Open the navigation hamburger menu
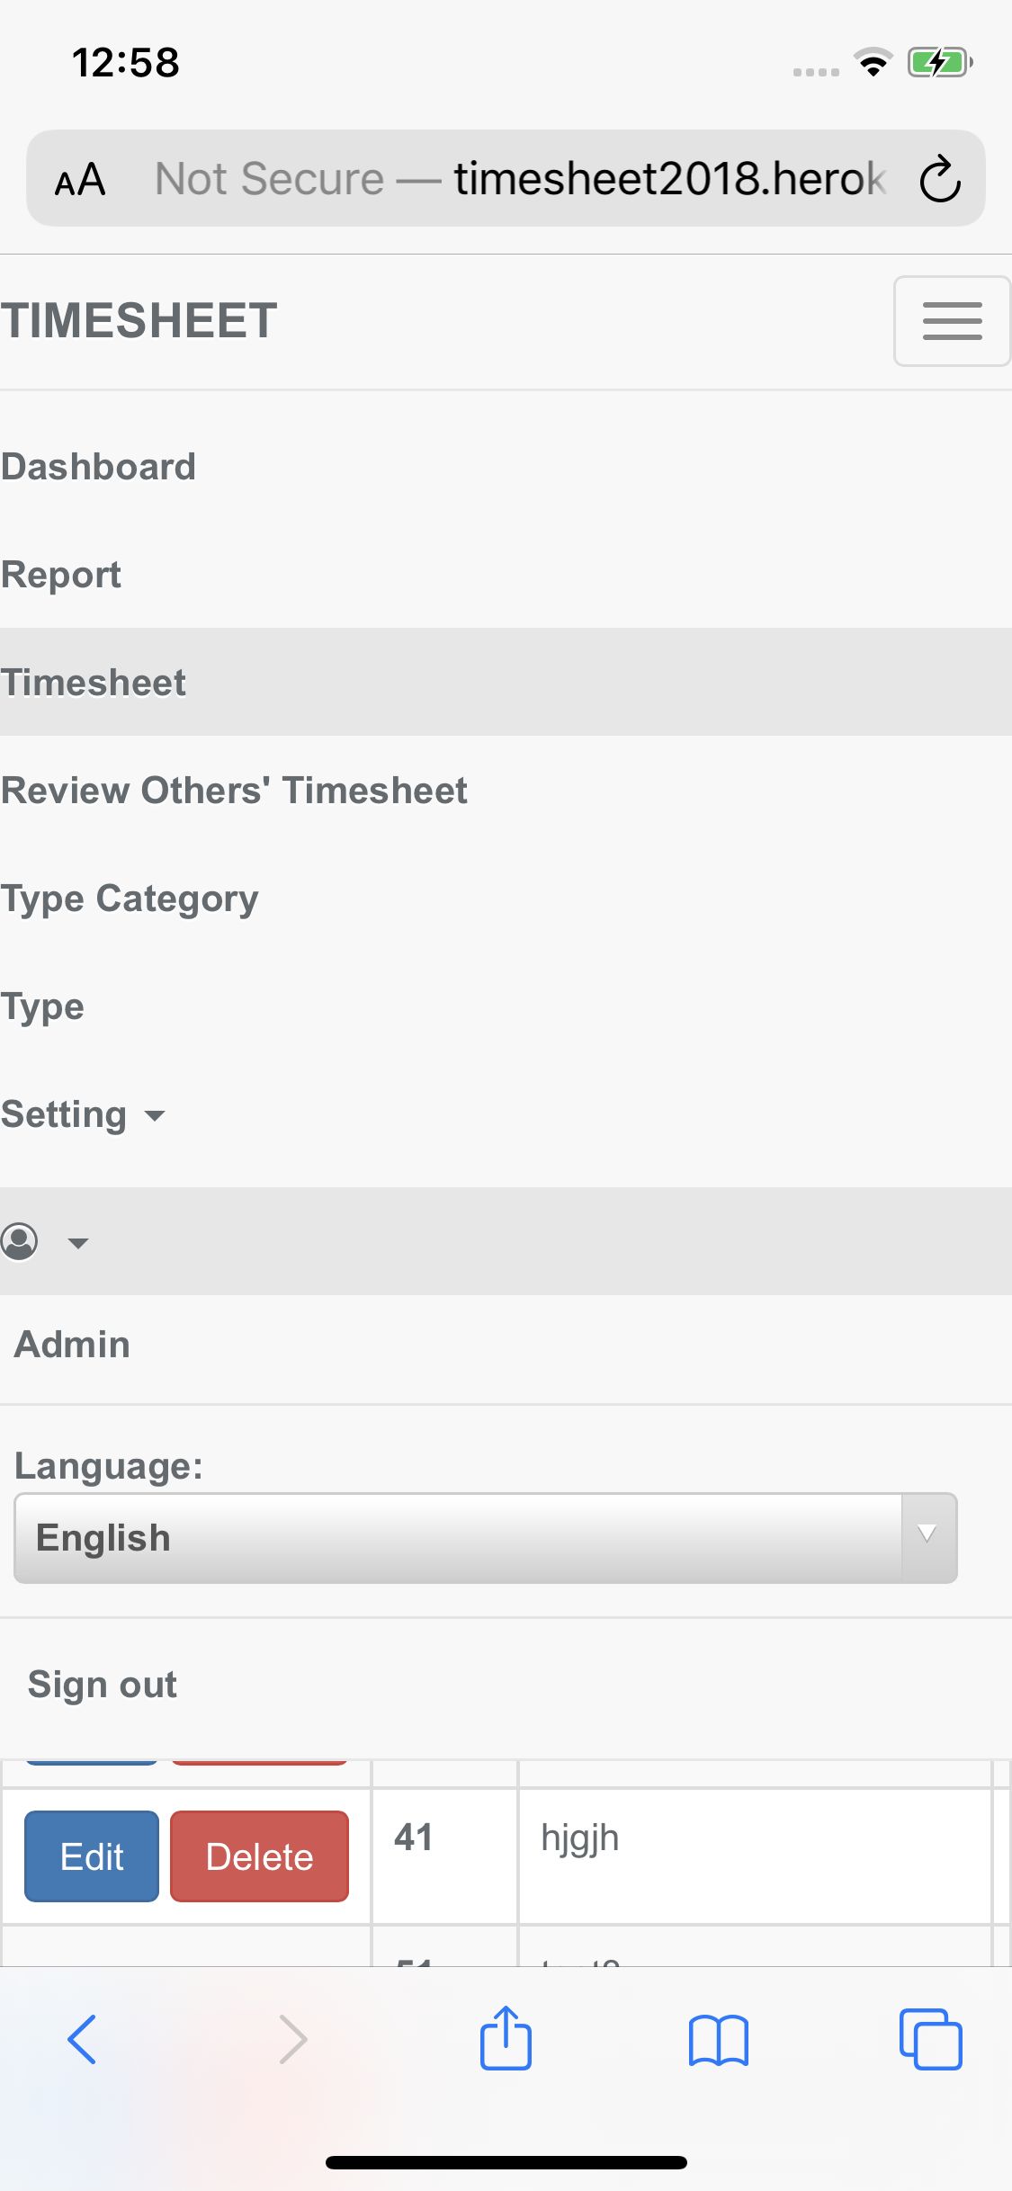Viewport: 1012px width, 2191px height. coord(951,321)
